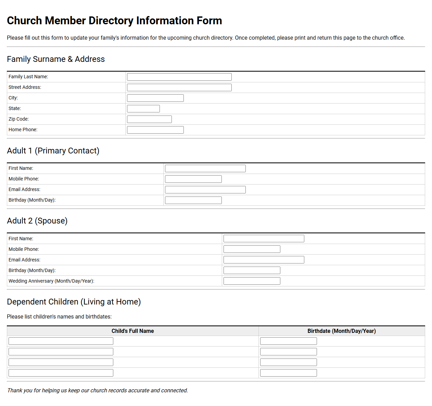The width and height of the screenshot is (432, 406).
Task: Click Adult 2 Birthday input field
Action: [x=252, y=270]
